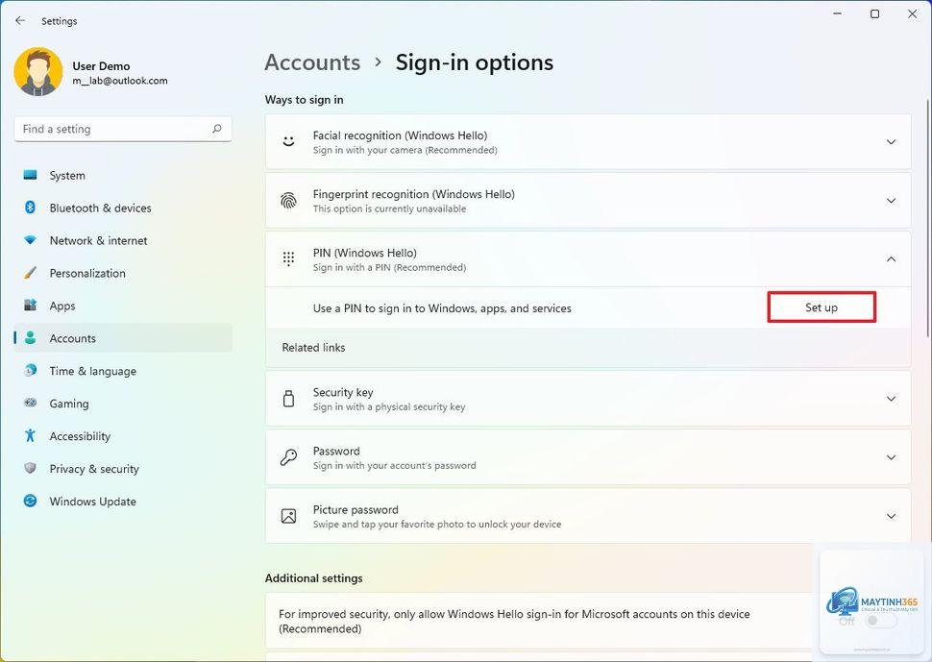Image resolution: width=932 pixels, height=662 pixels.
Task: Expand the Password chevron
Action: [891, 457]
